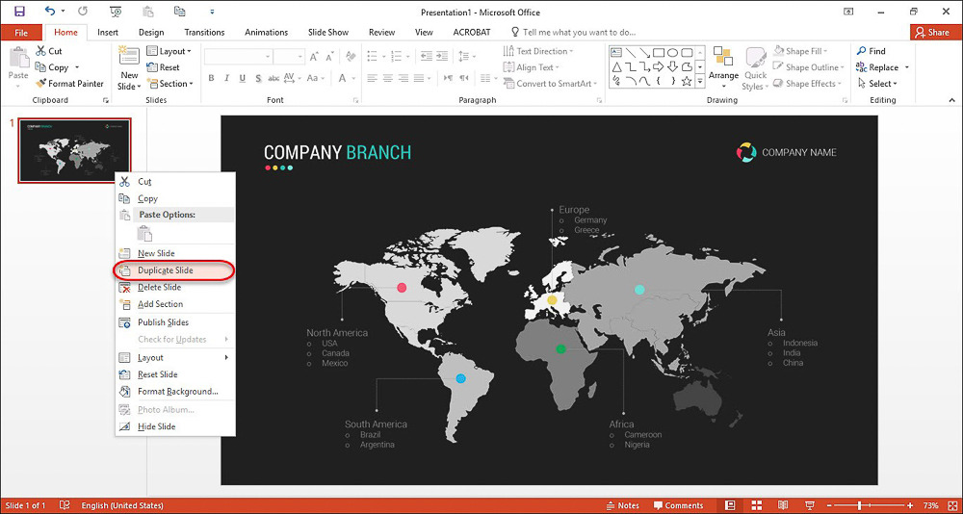963x514 pixels.
Task: Open the File tab
Action: coord(21,33)
